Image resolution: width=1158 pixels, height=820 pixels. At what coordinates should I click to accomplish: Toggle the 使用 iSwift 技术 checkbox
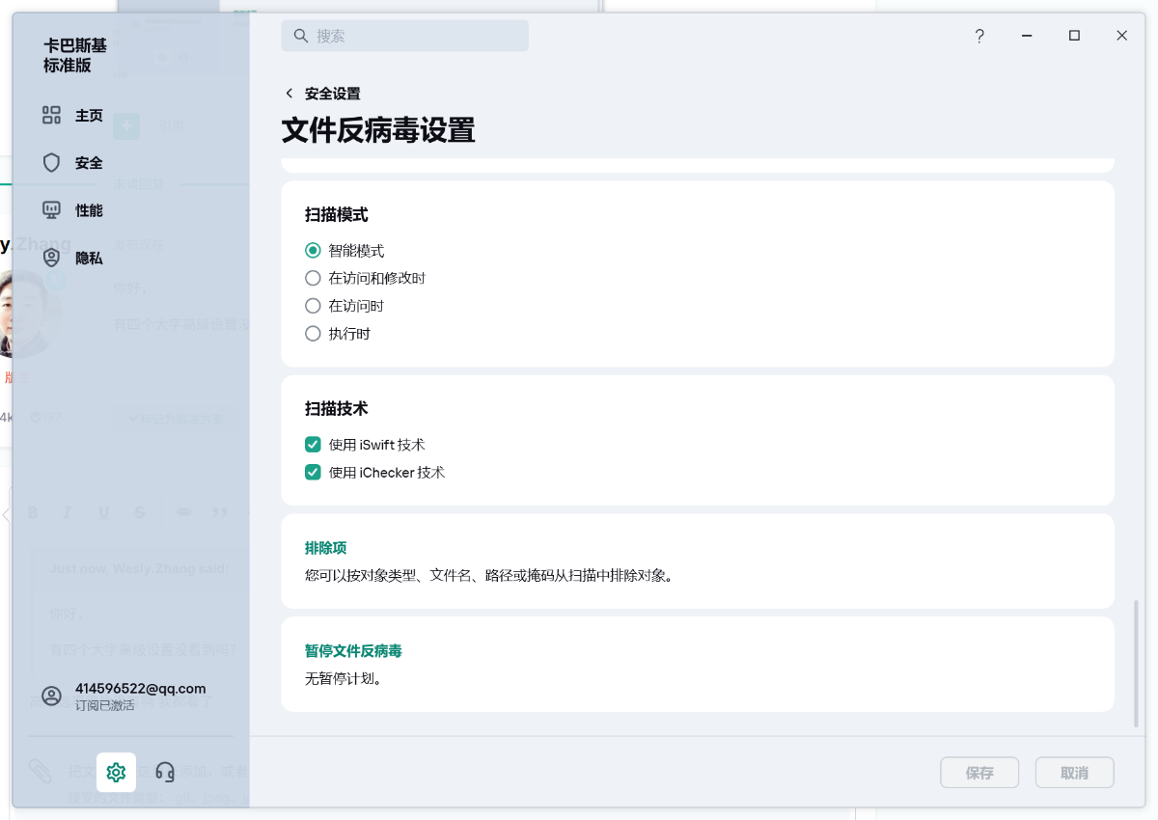pos(313,445)
